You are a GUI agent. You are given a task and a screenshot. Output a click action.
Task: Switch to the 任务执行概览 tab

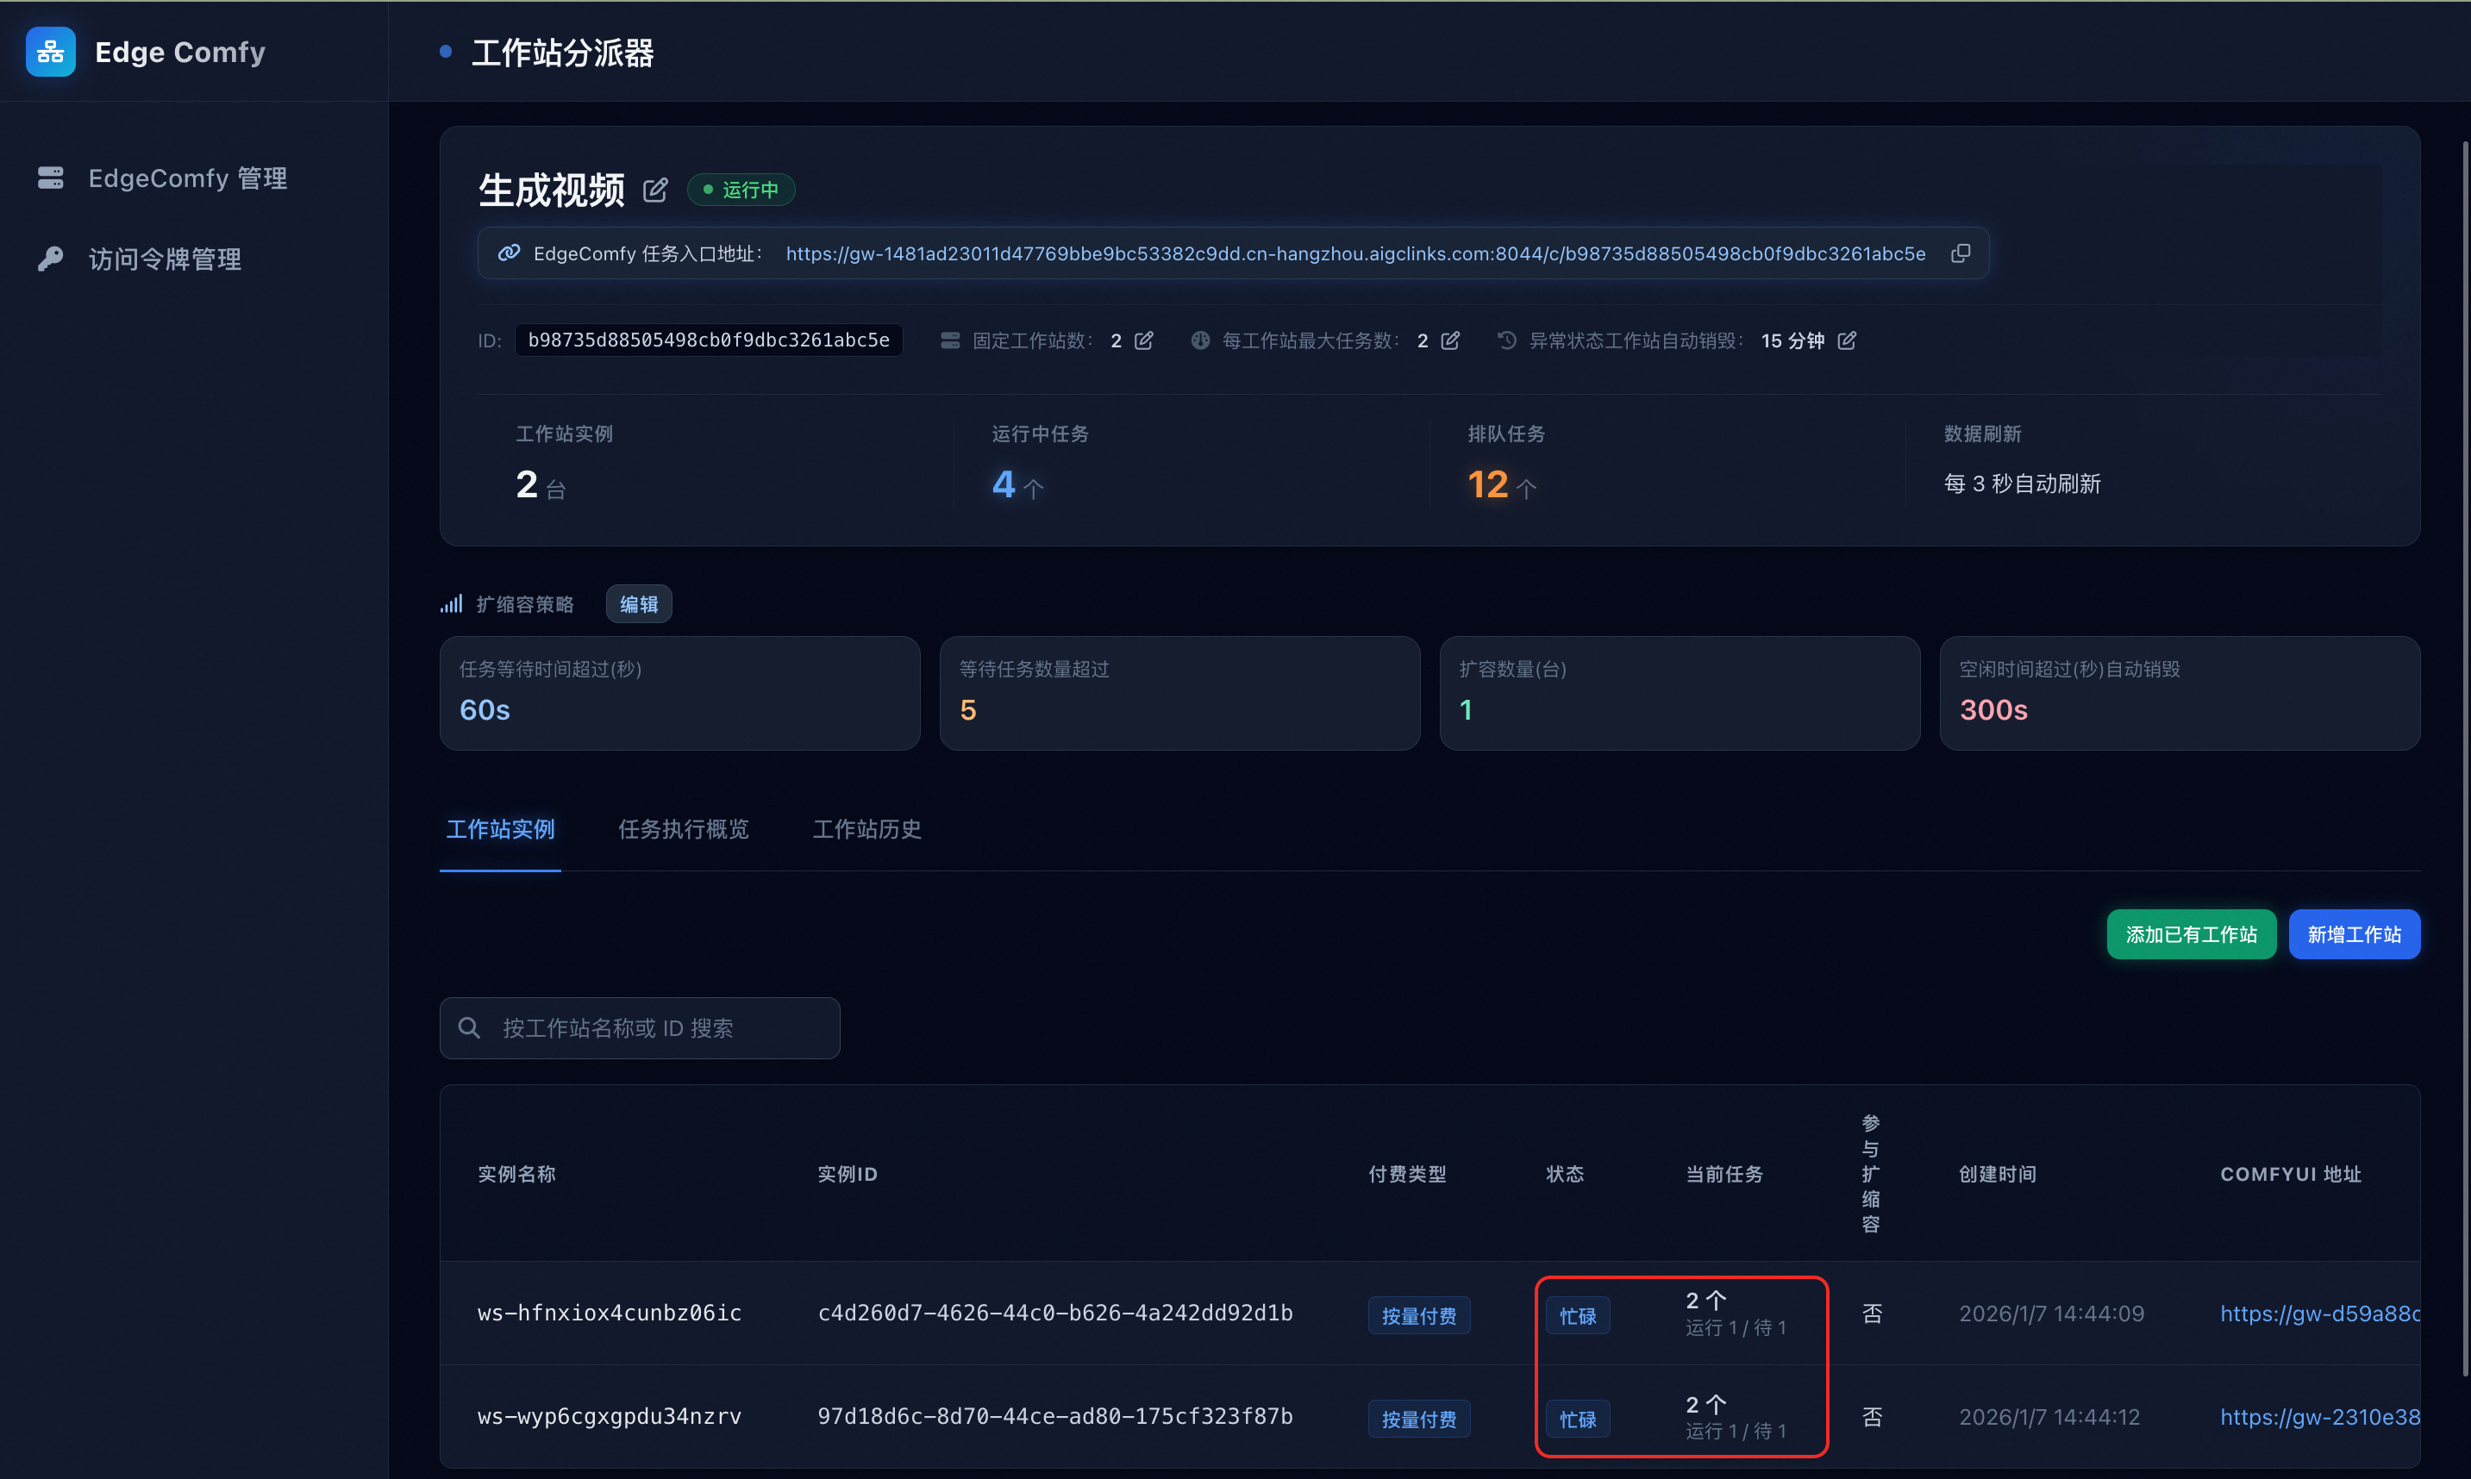pos(683,829)
